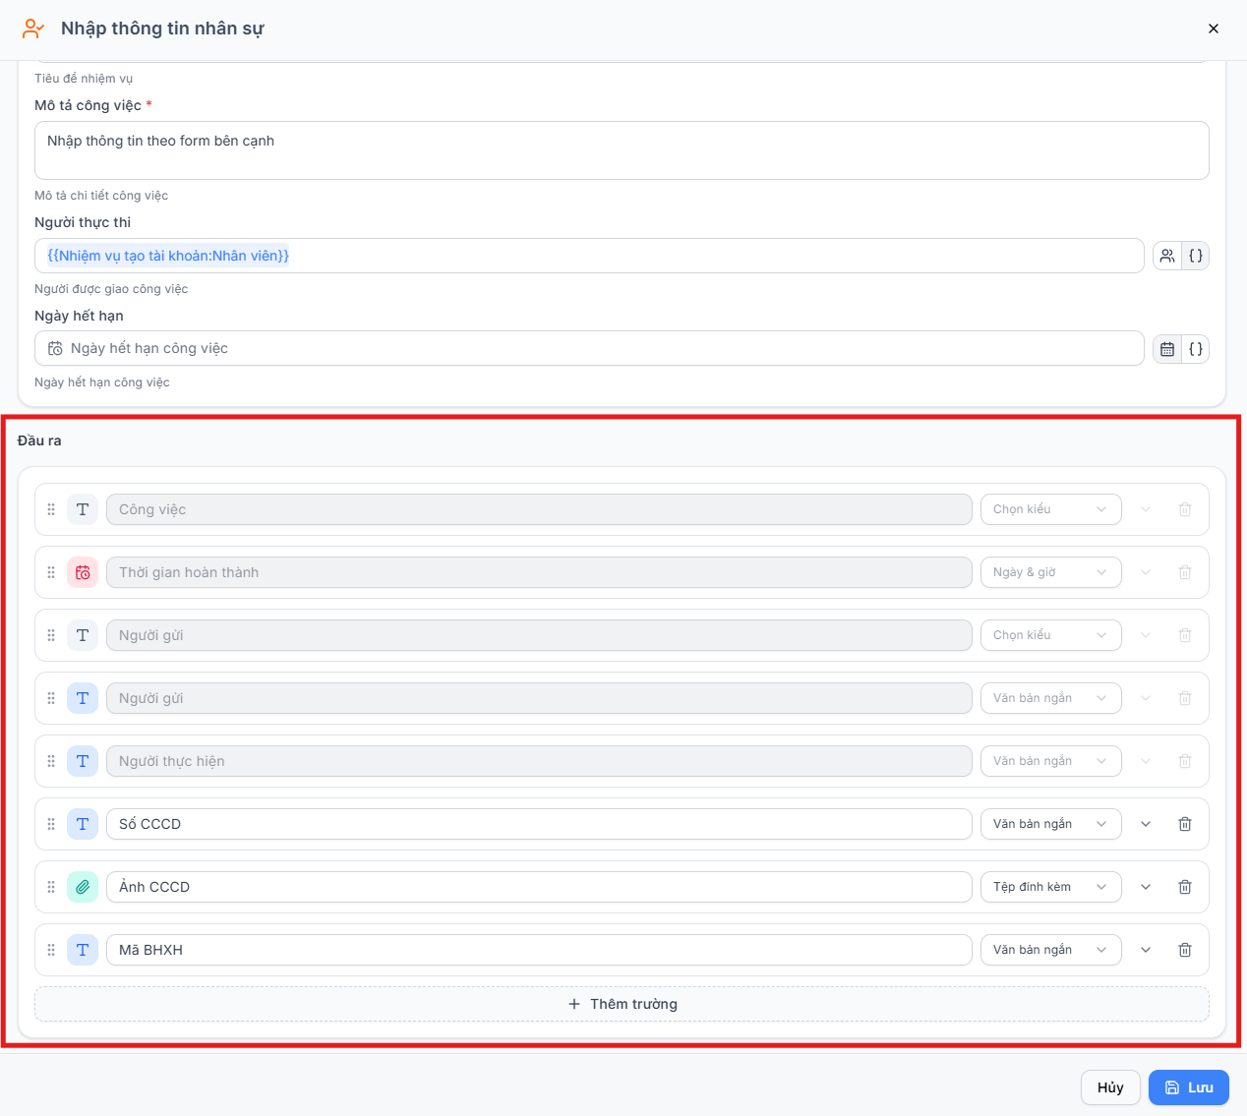Click trash icon on Người thực hiện row
1247x1116 pixels.
[1185, 761]
